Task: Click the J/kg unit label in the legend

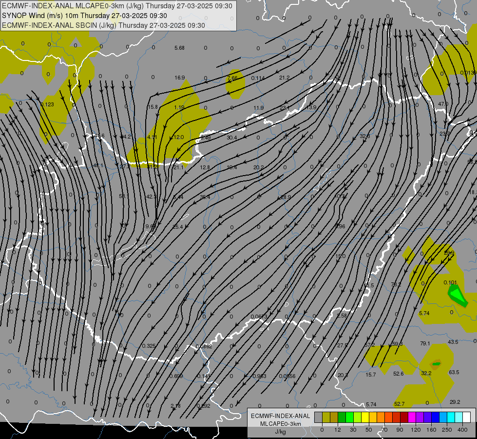Action: click(280, 432)
